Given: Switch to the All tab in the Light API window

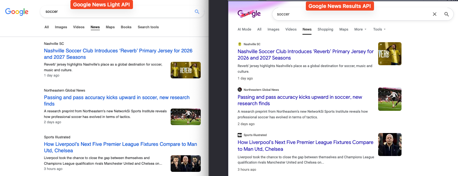Looking at the screenshot, I should pyautogui.click(x=47, y=27).
